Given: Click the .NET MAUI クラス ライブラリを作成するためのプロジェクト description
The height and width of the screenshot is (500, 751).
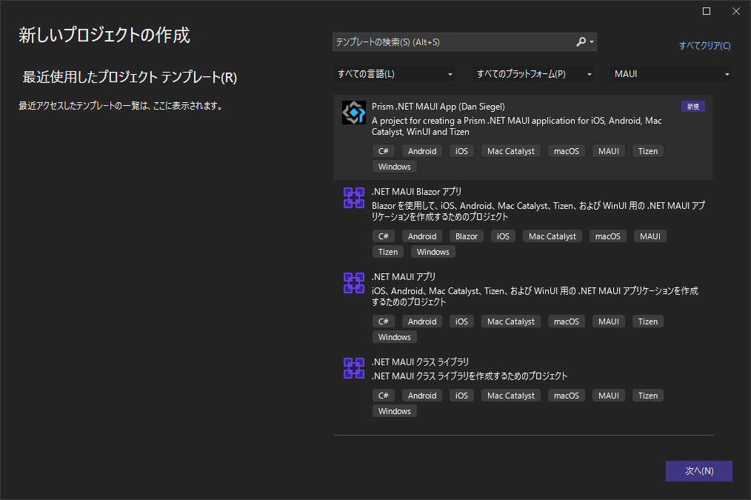Looking at the screenshot, I should point(470,376).
